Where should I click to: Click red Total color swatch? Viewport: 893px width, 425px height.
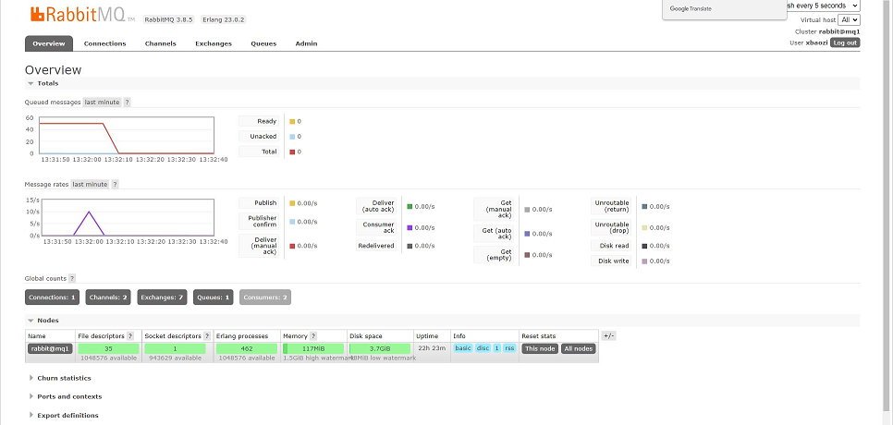coord(292,152)
